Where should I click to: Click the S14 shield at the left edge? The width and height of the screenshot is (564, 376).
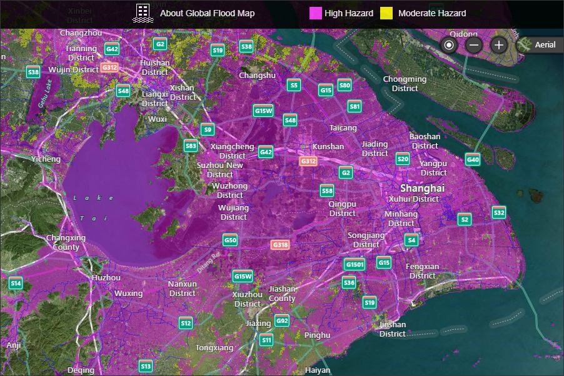(16, 284)
